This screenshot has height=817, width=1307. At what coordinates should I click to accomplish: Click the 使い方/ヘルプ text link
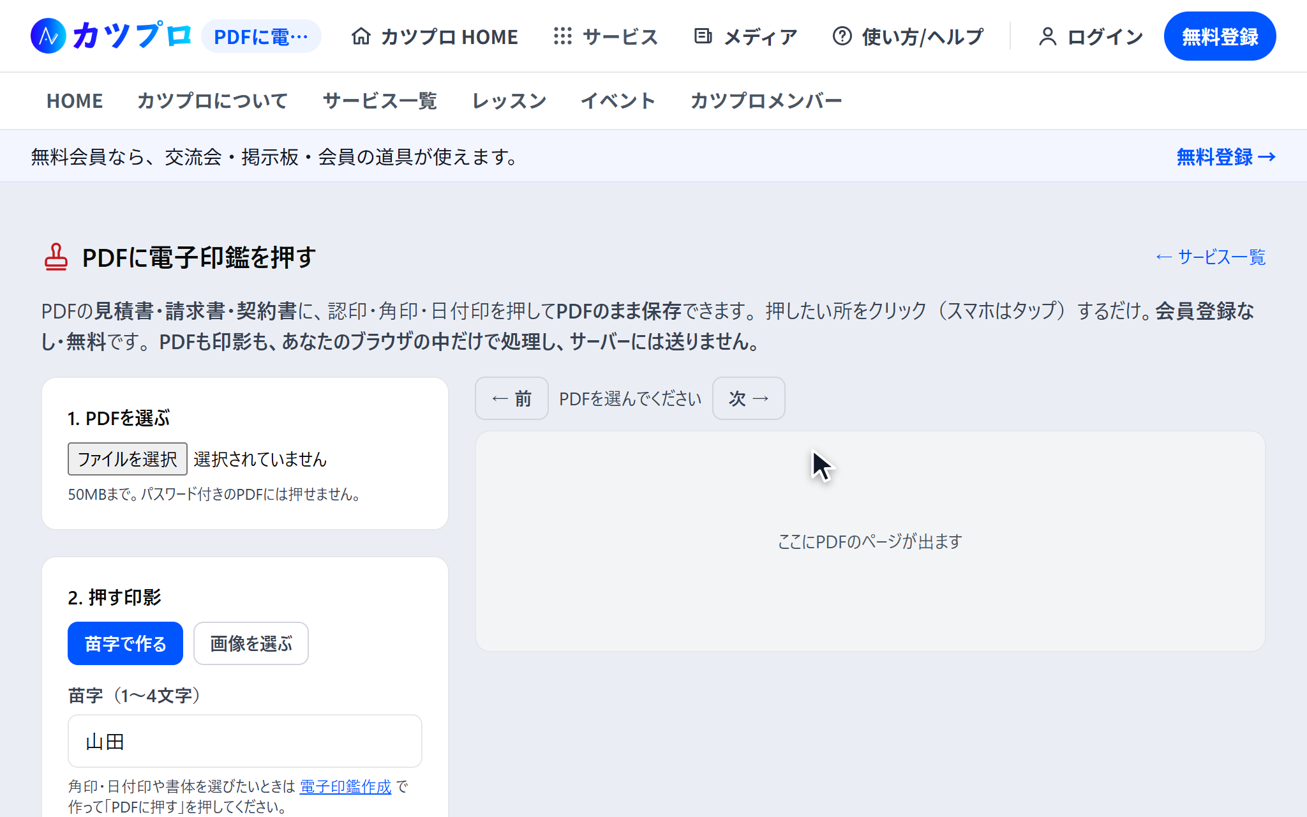point(923,36)
